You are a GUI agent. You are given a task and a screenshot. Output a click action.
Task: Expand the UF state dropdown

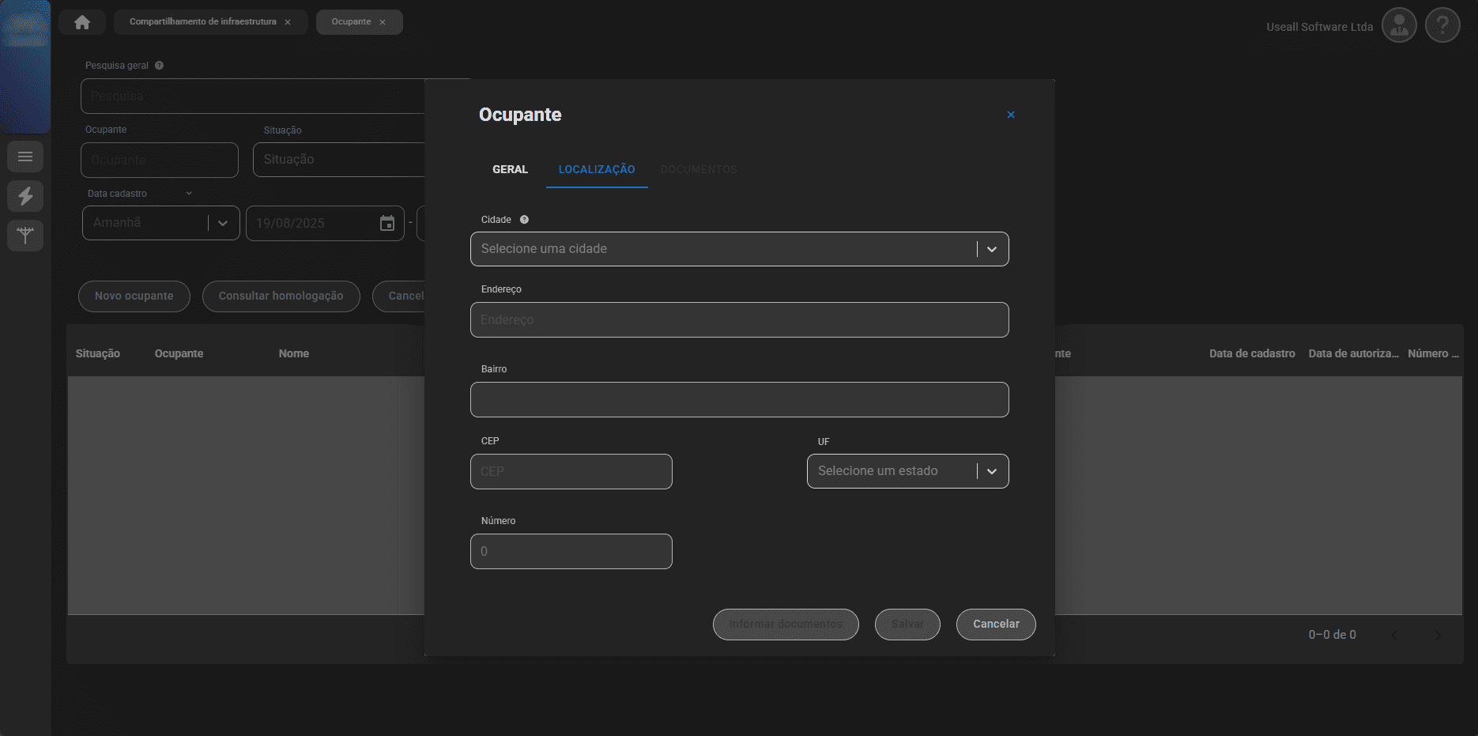tap(991, 471)
